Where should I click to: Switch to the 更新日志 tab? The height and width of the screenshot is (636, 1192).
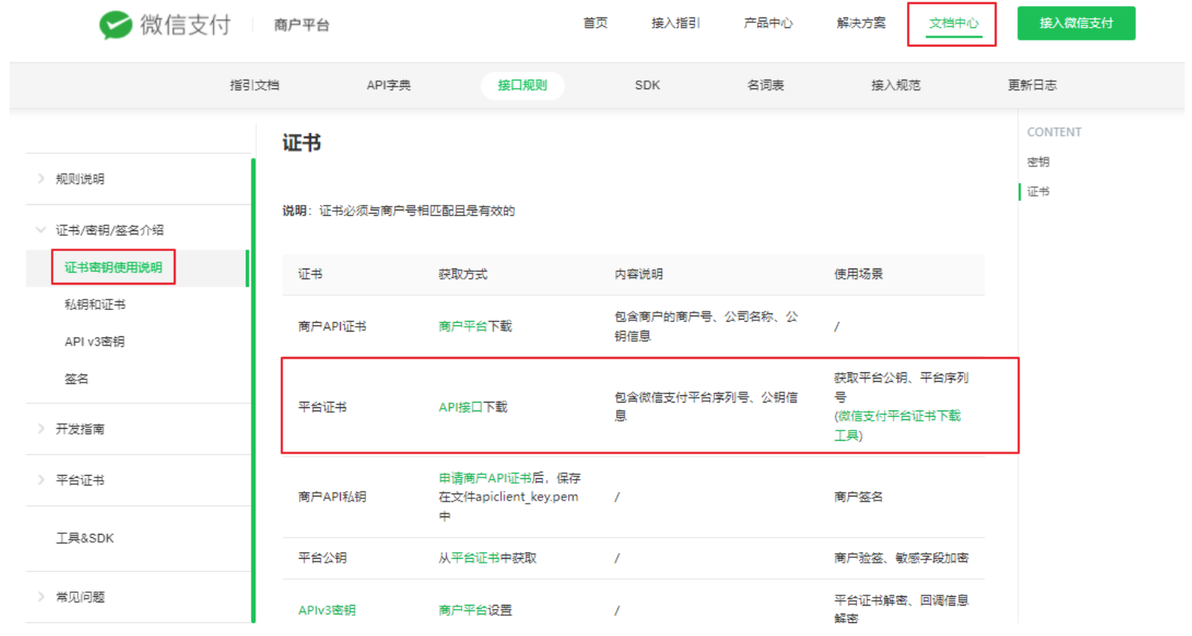click(x=1032, y=85)
